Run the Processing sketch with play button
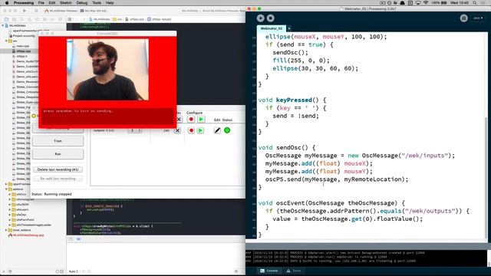 [260, 18]
